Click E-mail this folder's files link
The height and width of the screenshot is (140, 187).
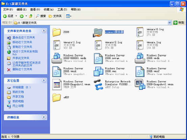(26, 64)
